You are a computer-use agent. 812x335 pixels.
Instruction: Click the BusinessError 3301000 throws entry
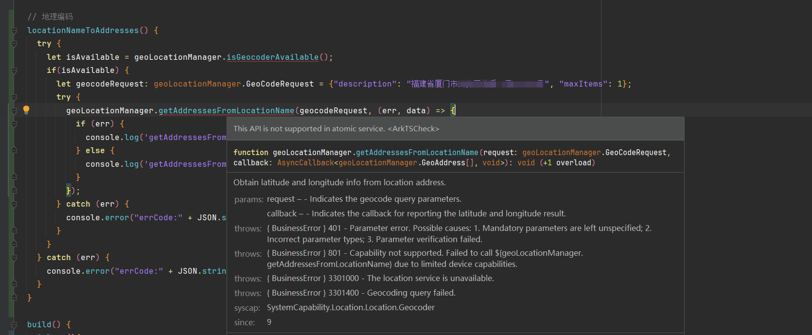(x=380, y=279)
